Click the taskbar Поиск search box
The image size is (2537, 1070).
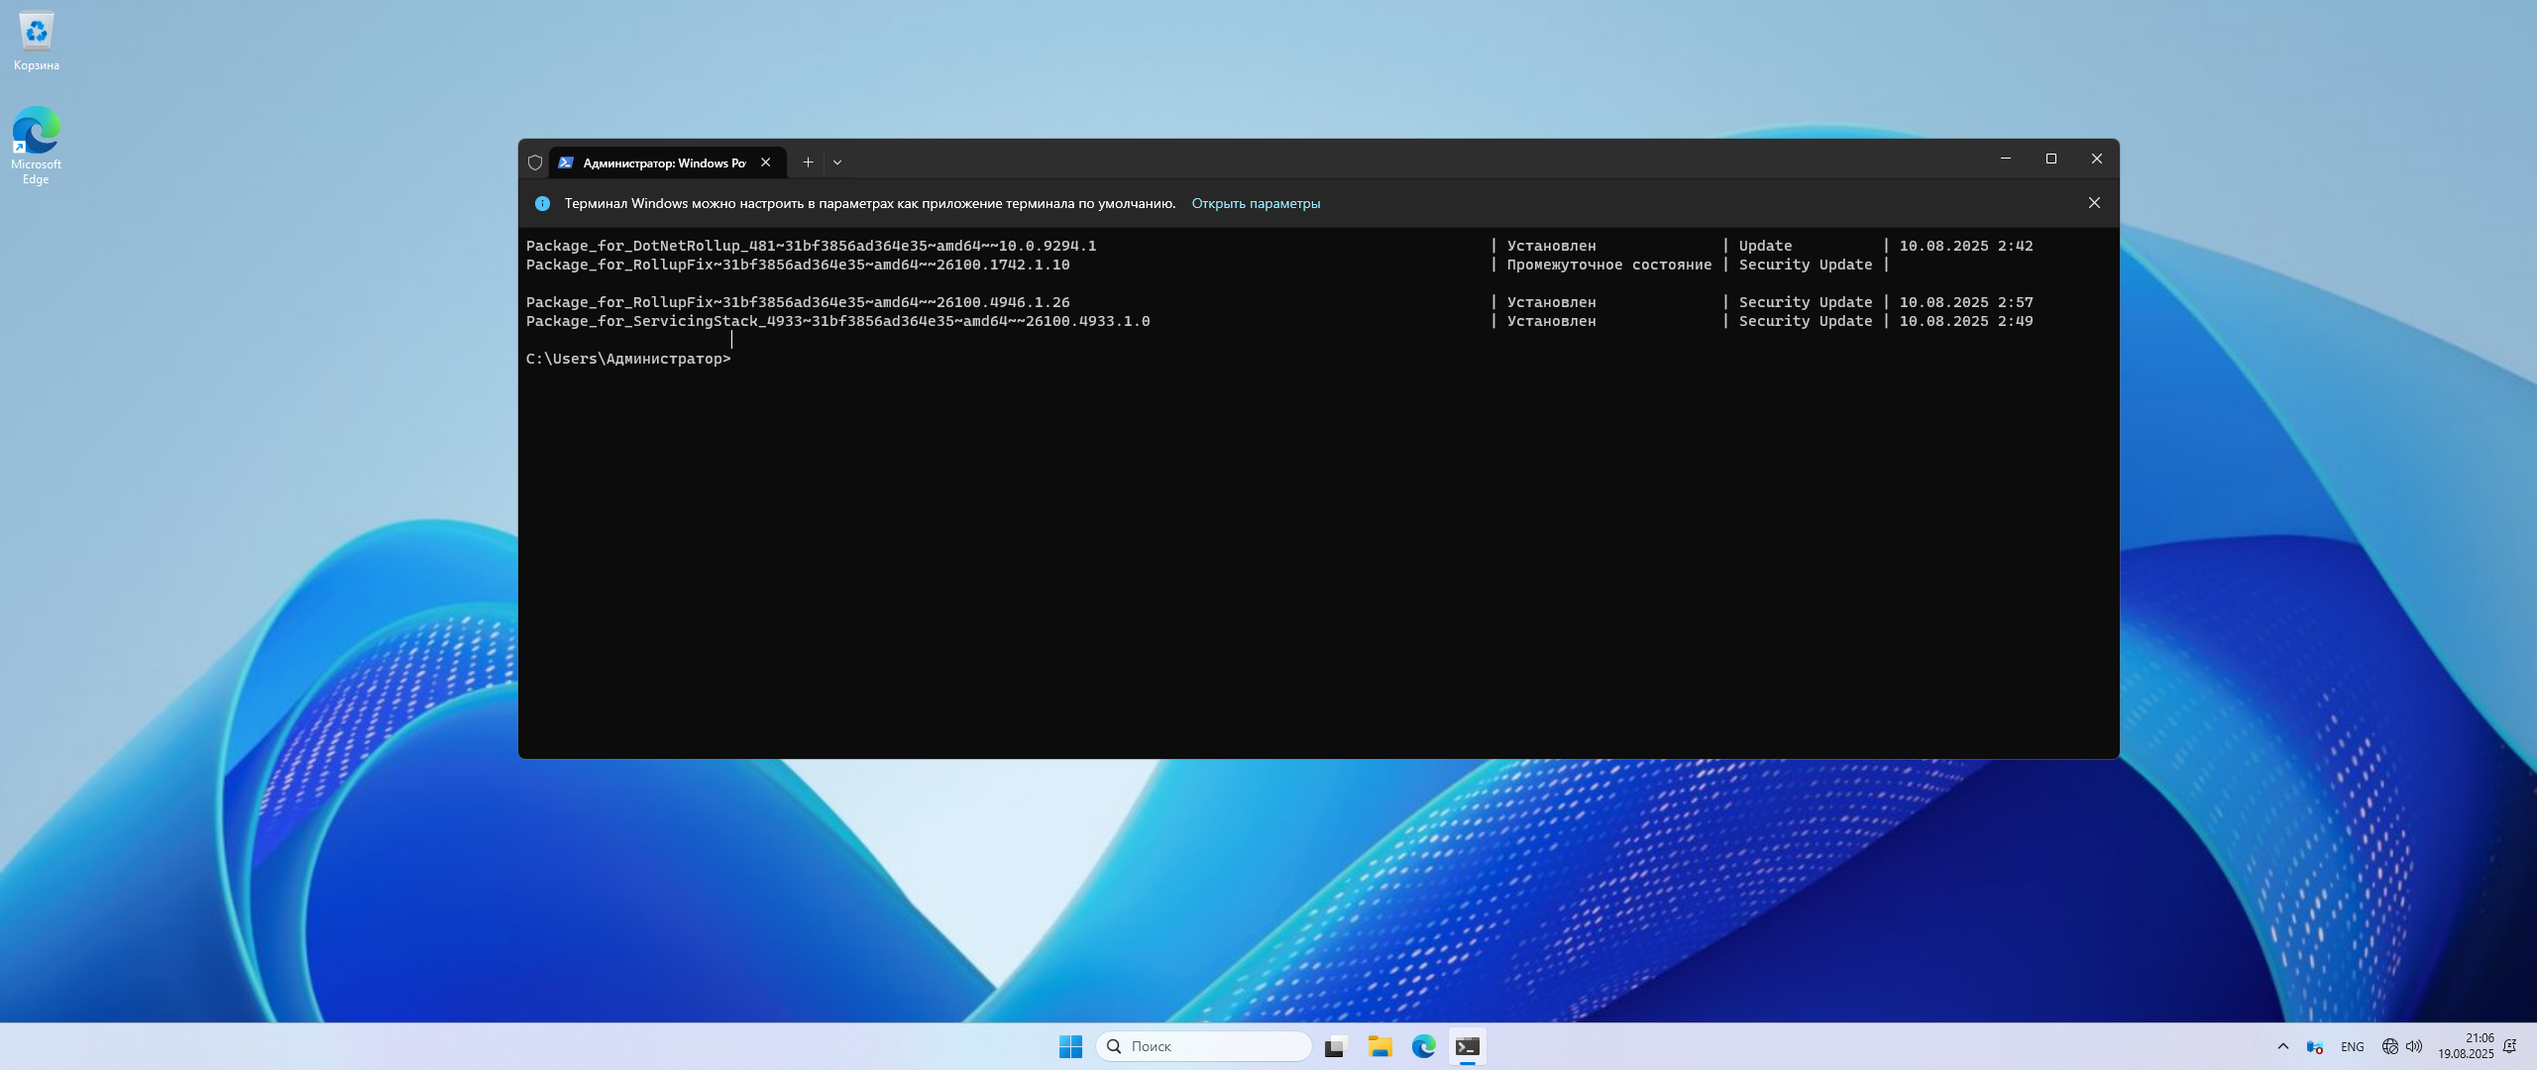pyautogui.click(x=1204, y=1046)
